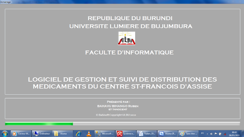
Task: Click the Demarrage window title
Action: tap(5, 2)
